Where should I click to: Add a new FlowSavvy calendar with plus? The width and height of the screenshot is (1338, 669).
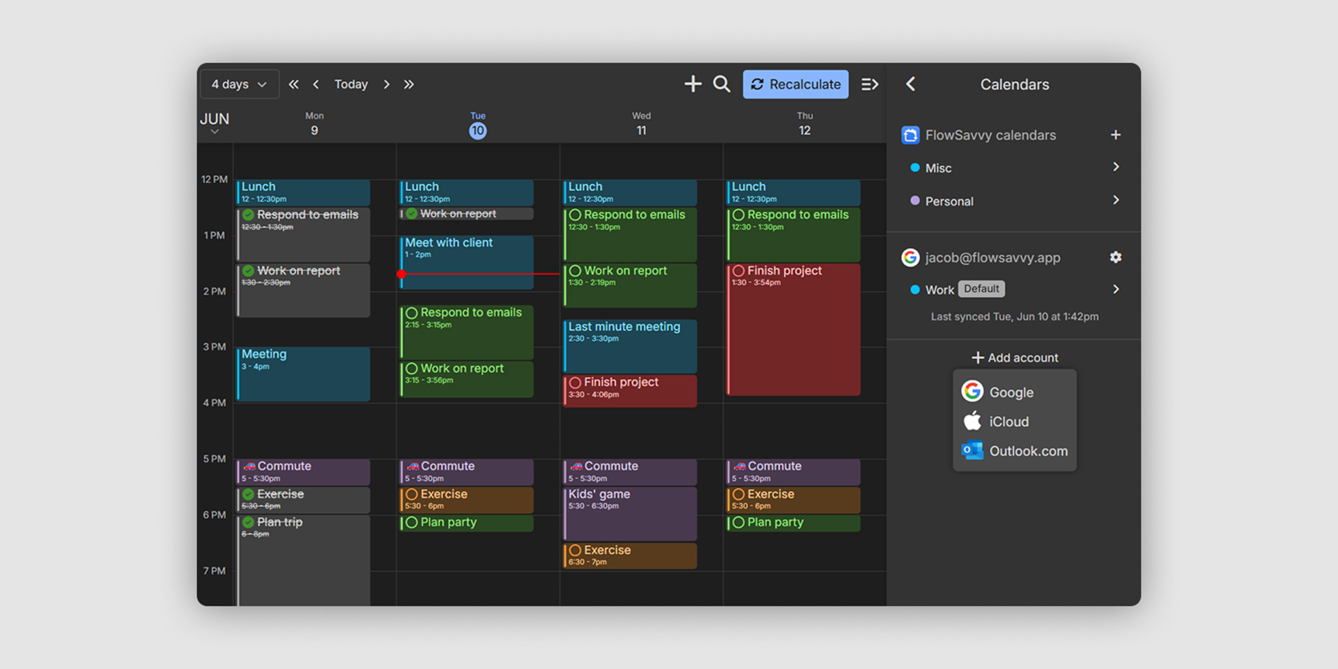tap(1115, 134)
